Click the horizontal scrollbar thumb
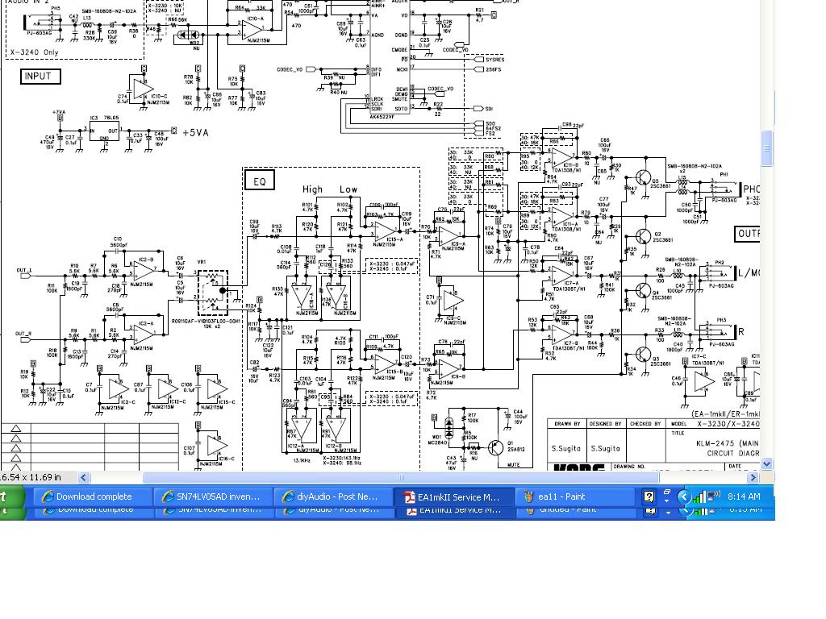The image size is (826, 619). [401, 477]
